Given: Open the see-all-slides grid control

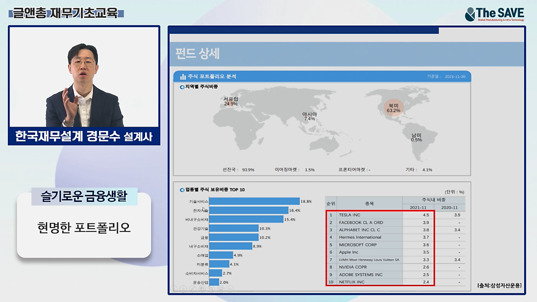Looking at the screenshot, I should tap(202, 289).
